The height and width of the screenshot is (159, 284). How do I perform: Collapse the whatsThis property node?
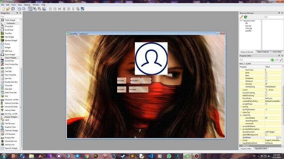(241, 115)
